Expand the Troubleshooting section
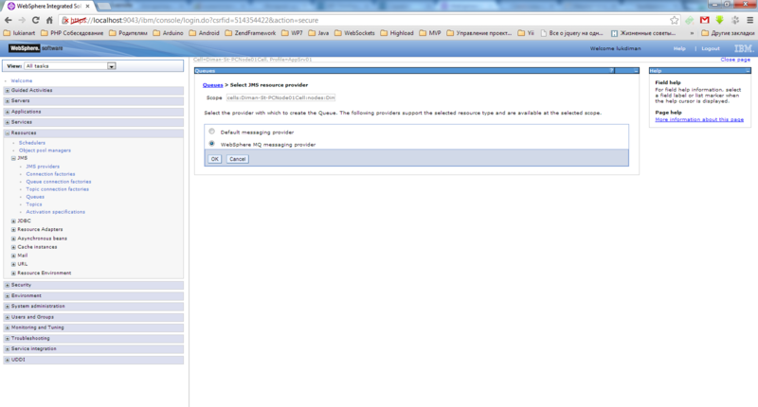The height and width of the screenshot is (407, 758). pyautogui.click(x=8, y=339)
